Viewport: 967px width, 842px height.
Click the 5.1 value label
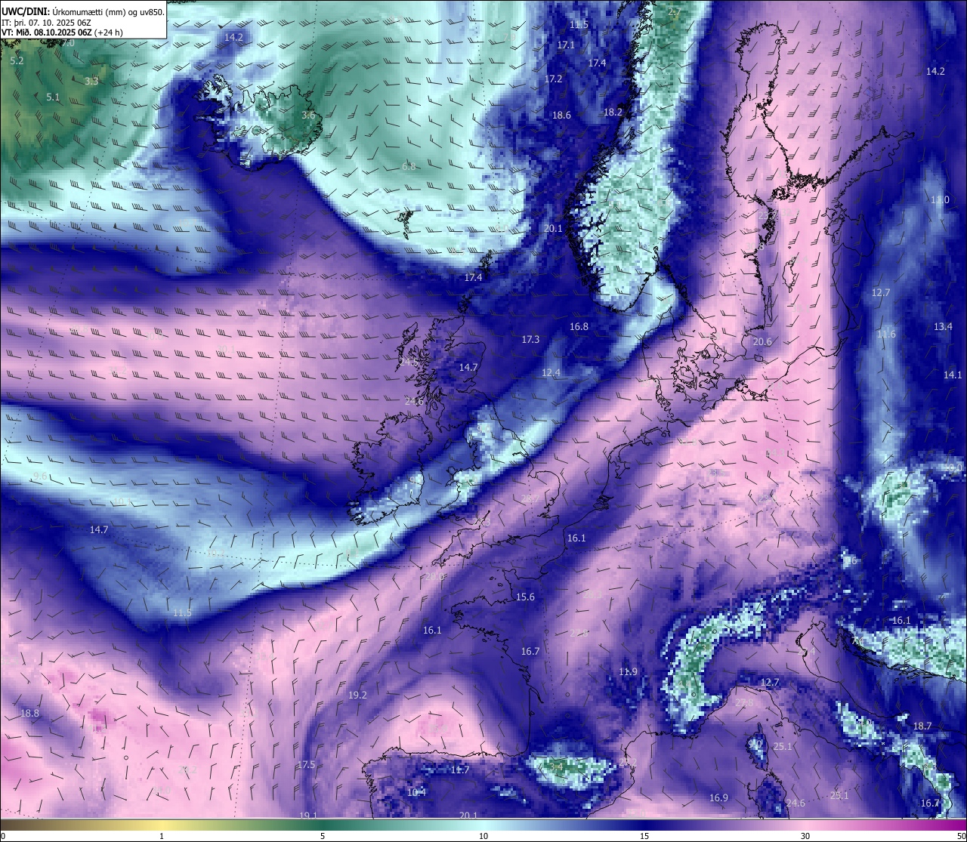click(53, 97)
